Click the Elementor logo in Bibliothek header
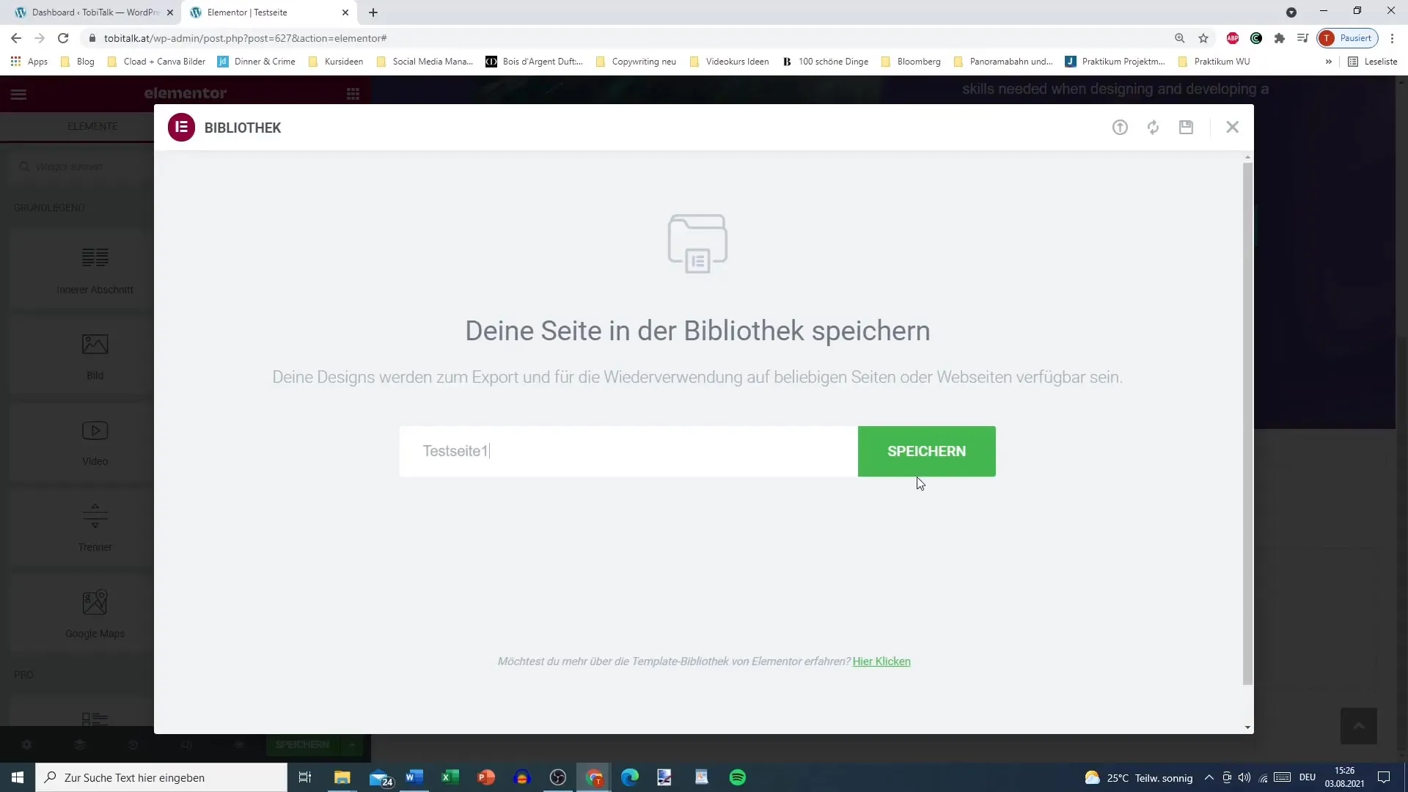 point(181,128)
